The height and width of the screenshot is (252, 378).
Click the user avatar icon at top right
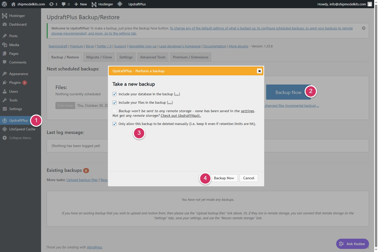(370, 4)
